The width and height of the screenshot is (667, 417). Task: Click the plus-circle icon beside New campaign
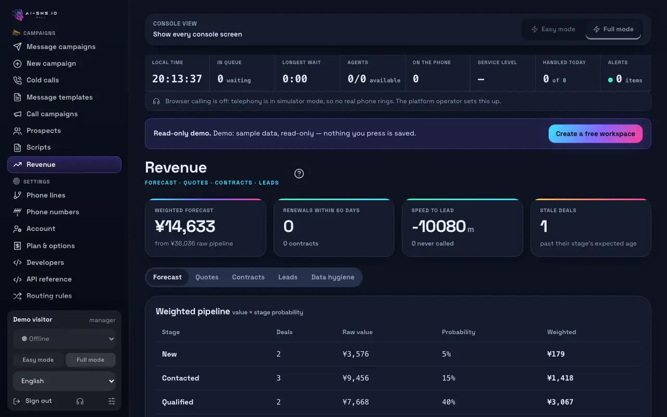coord(18,64)
